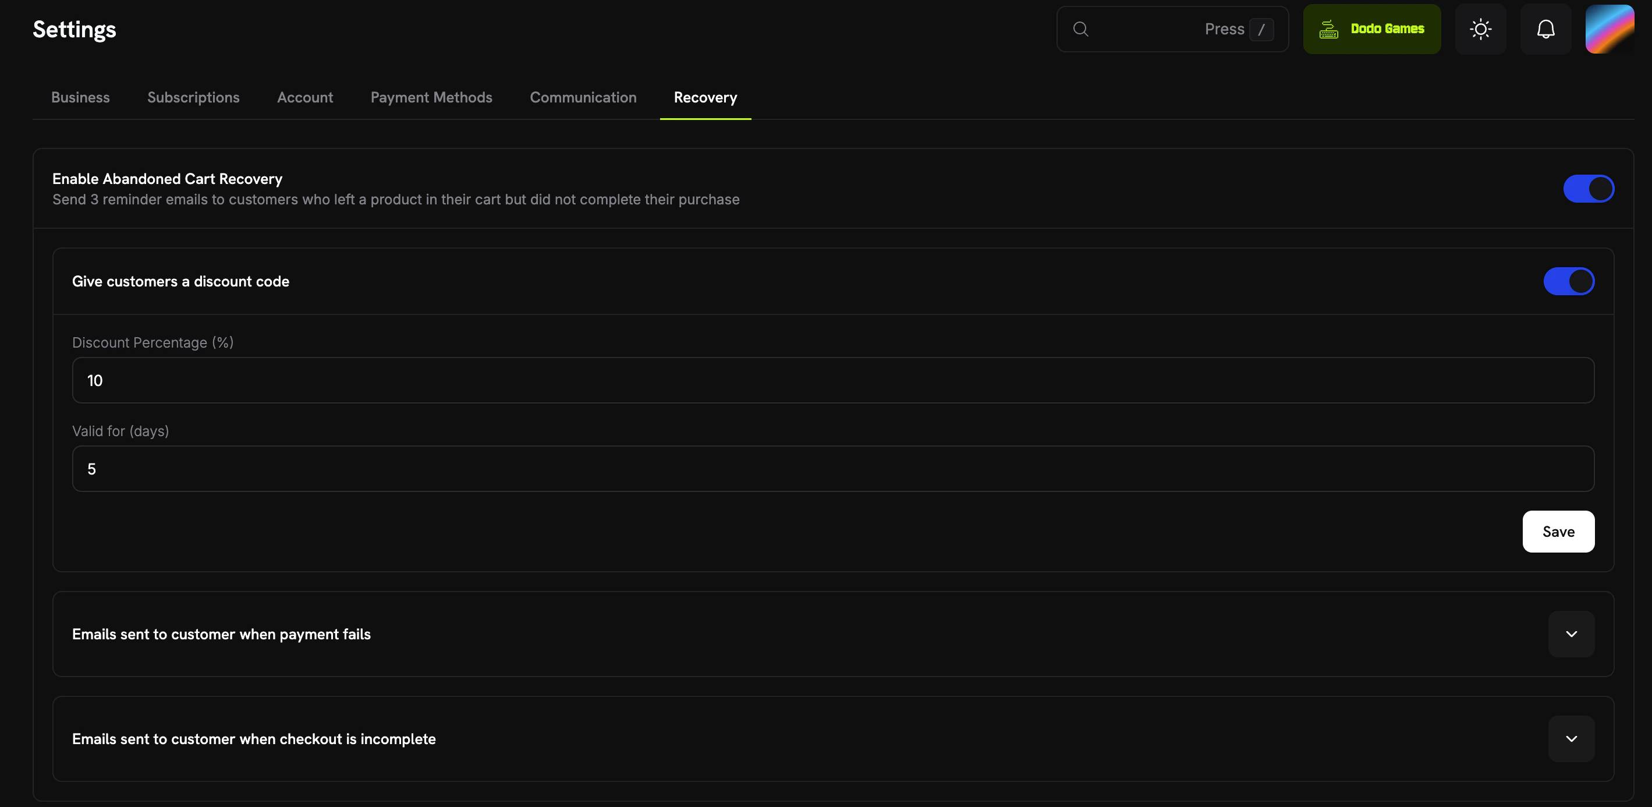1652x807 pixels.
Task: Switch to the Payment Methods tab
Action: click(431, 97)
